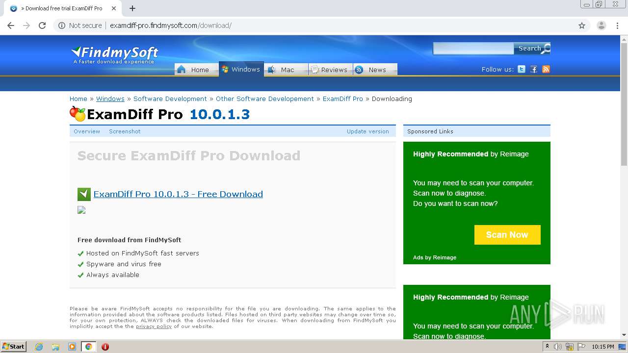This screenshot has width=628, height=353.
Task: Open FindMySoft Facebook follow icon
Action: pos(534,69)
